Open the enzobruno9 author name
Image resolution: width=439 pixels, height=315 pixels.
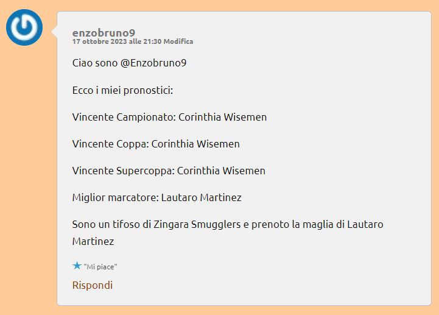coord(104,32)
